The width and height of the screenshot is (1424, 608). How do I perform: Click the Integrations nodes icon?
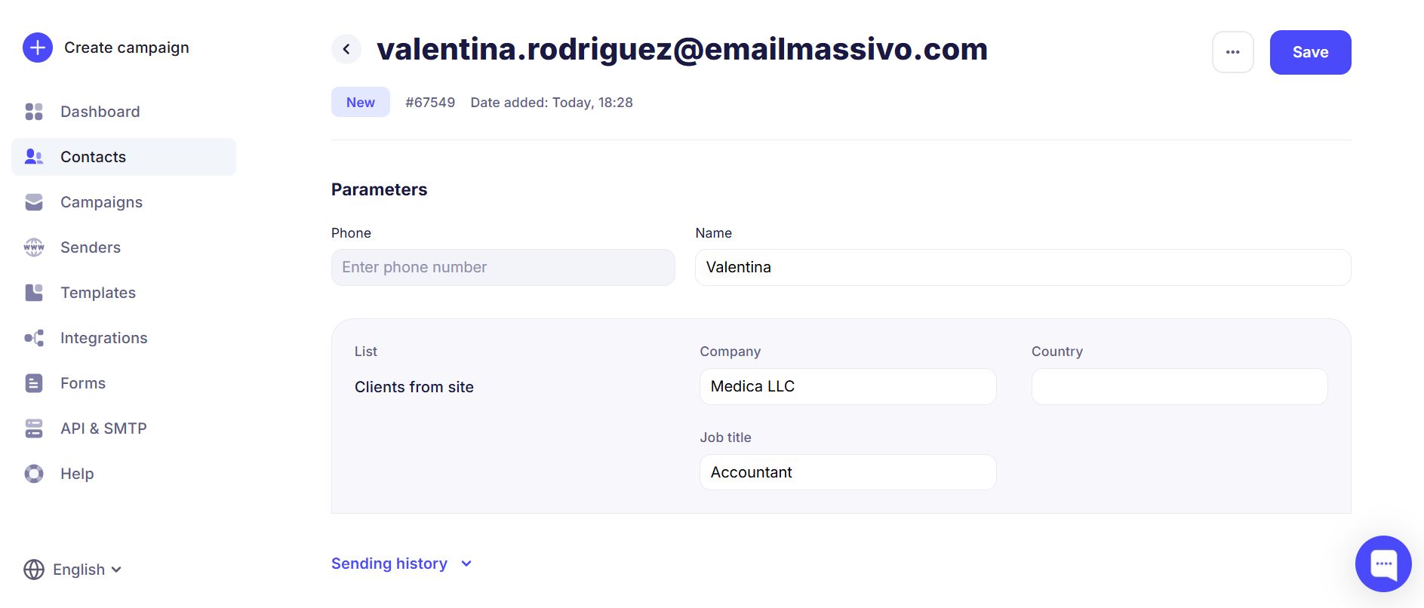34,338
